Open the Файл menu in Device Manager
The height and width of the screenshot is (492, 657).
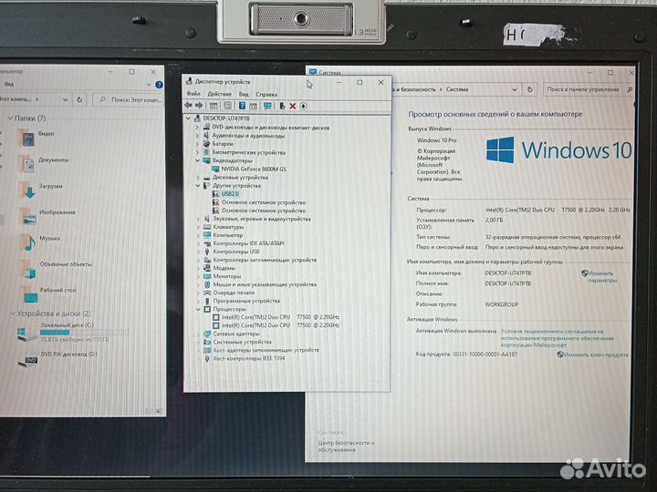coord(193,94)
